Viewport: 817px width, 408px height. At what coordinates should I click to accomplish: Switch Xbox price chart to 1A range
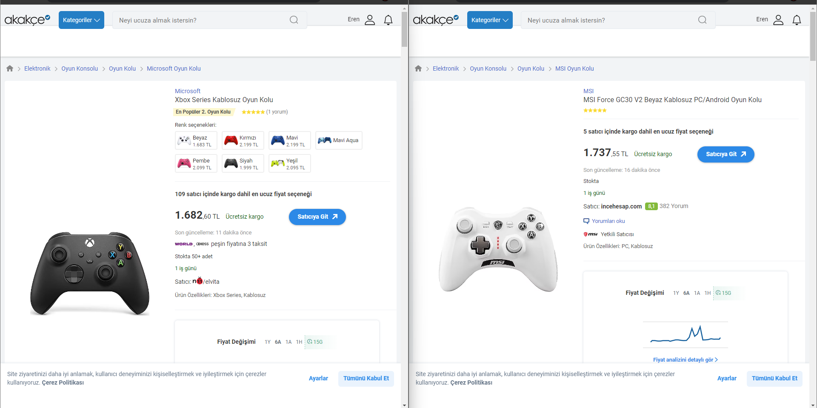pos(289,342)
